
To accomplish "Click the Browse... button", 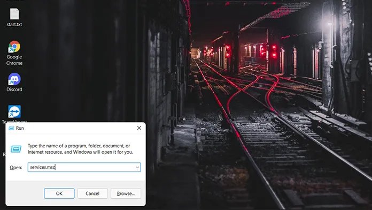I will pos(126,193).
